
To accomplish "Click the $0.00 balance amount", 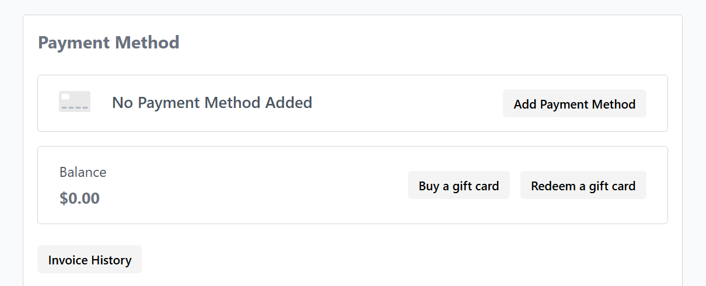I will pyautogui.click(x=79, y=198).
